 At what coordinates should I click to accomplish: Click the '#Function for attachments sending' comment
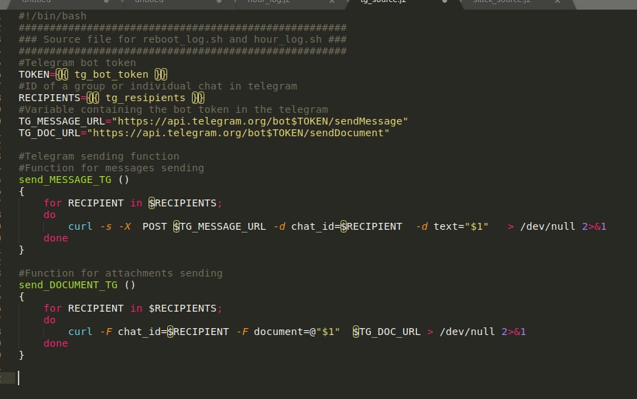pos(120,273)
